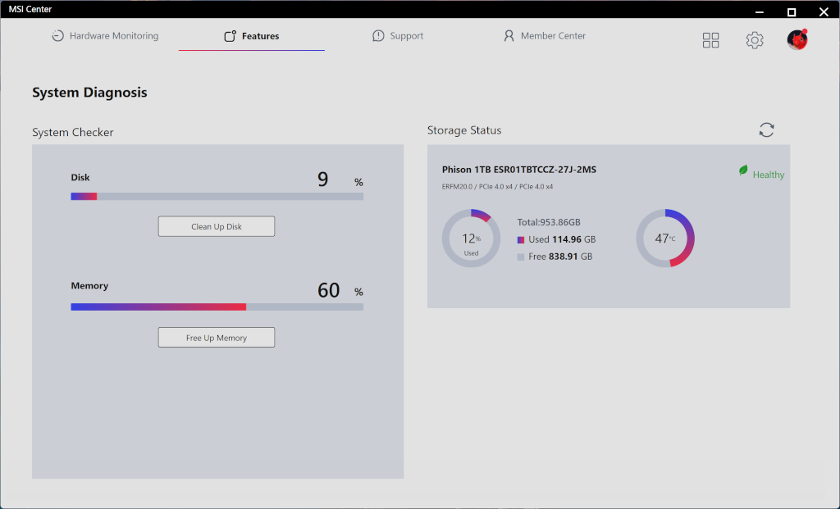840x509 pixels.
Task: Open the apps grid icon
Action: [711, 40]
